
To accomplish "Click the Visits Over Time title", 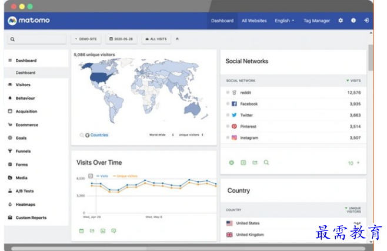I will tap(99, 162).
